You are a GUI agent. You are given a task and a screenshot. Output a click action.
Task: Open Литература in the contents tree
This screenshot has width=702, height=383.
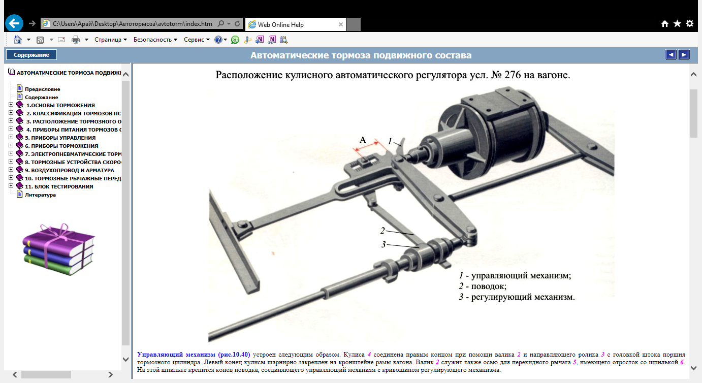(x=40, y=195)
